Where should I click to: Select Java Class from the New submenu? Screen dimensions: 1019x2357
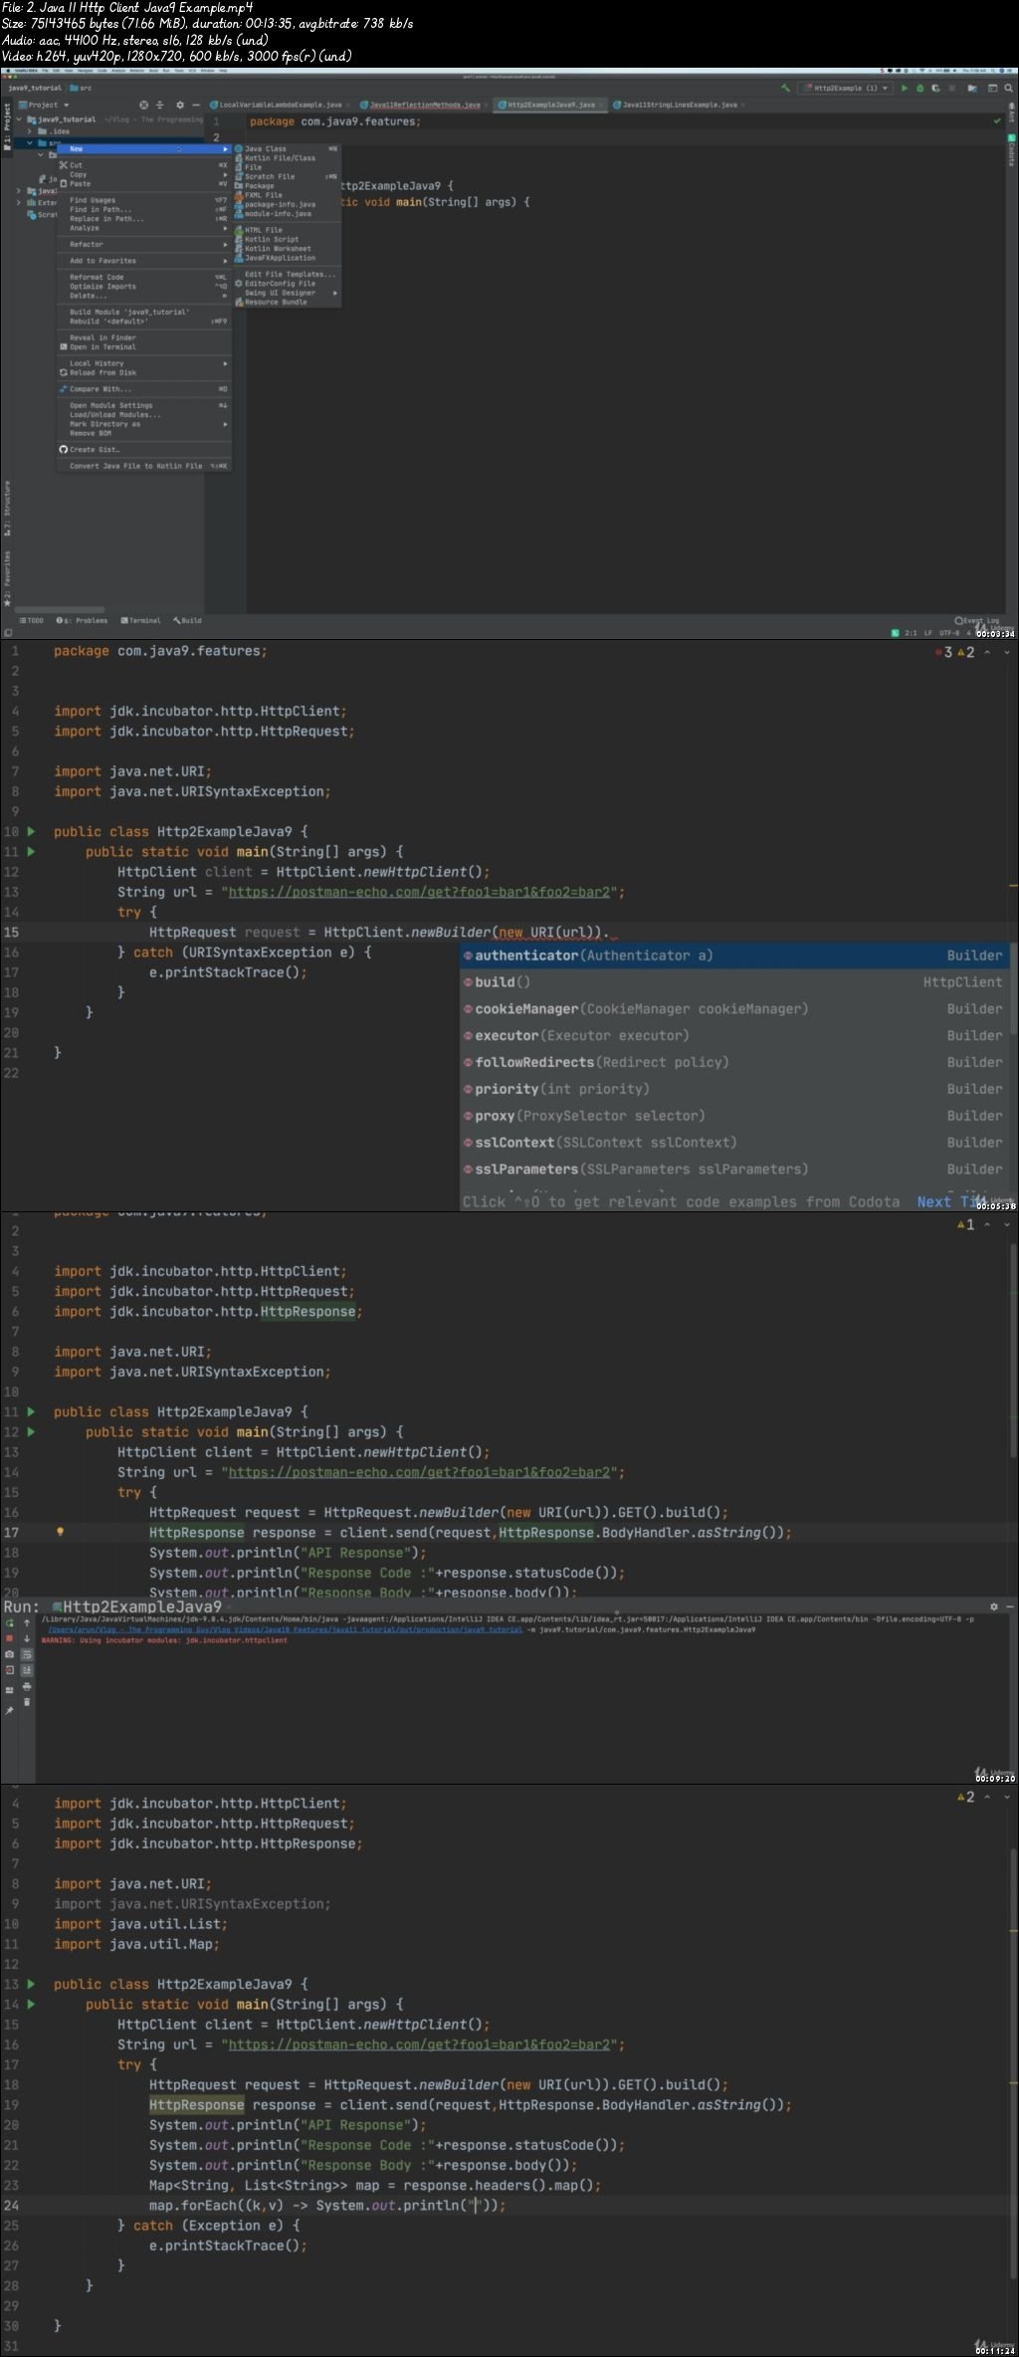pyautogui.click(x=266, y=149)
